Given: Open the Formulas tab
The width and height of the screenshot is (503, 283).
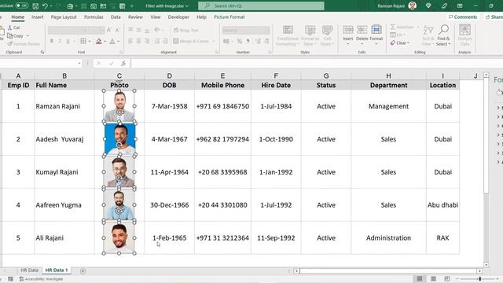Looking at the screenshot, I should tap(94, 17).
